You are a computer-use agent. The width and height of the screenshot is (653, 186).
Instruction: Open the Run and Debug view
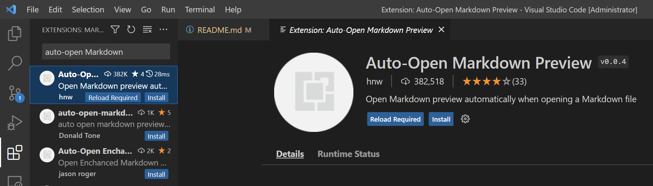(x=15, y=123)
